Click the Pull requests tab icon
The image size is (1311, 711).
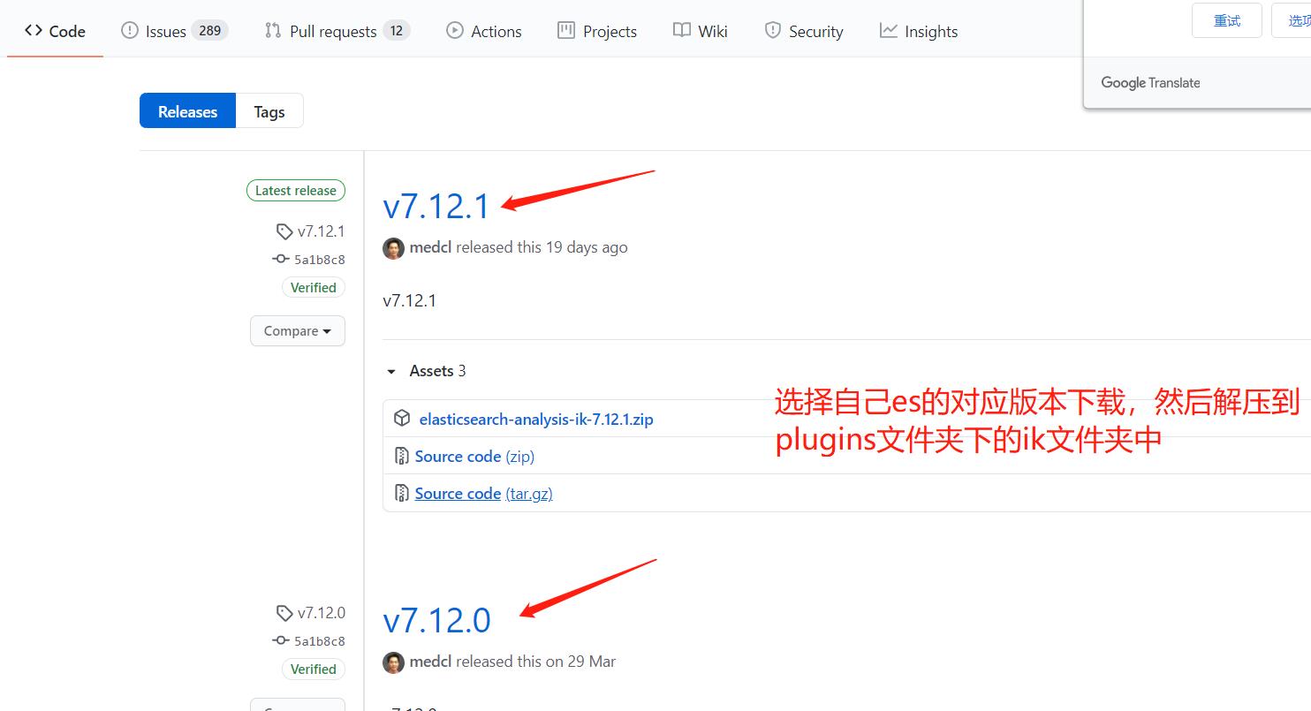click(x=273, y=31)
